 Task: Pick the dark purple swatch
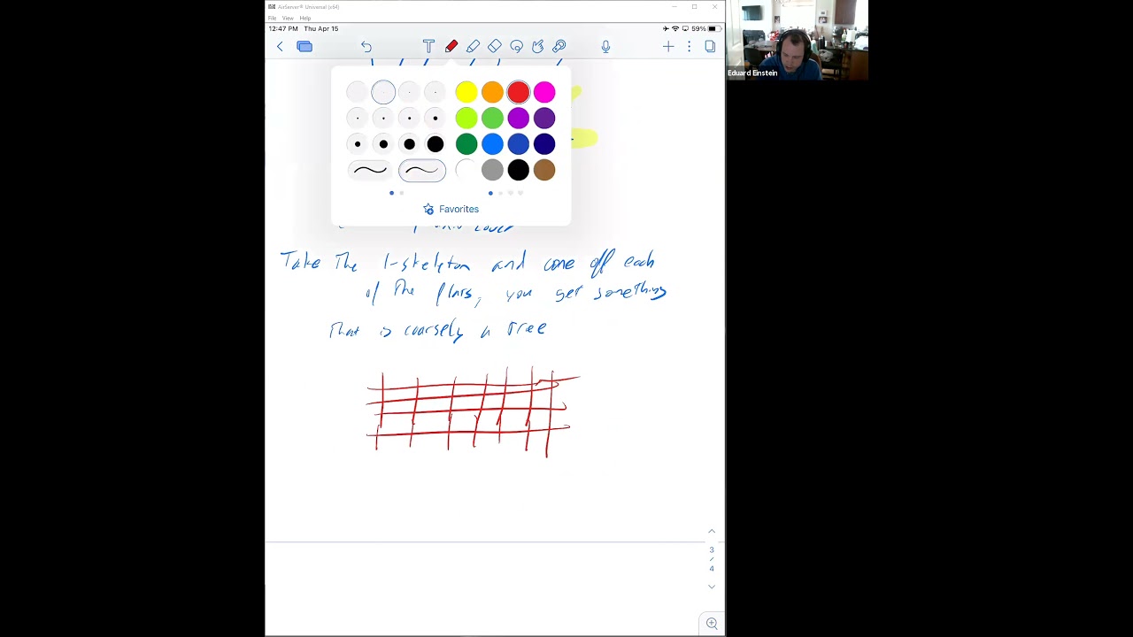(x=544, y=118)
